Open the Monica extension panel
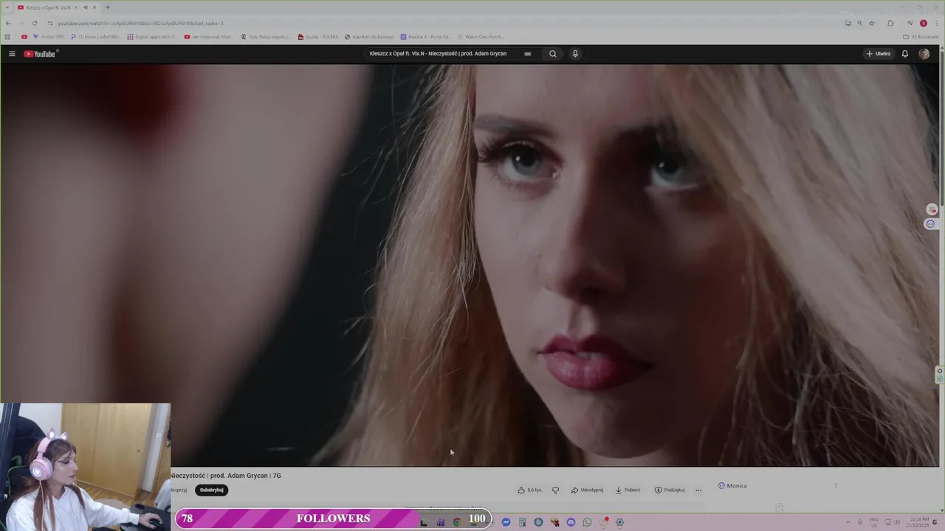 732,486
